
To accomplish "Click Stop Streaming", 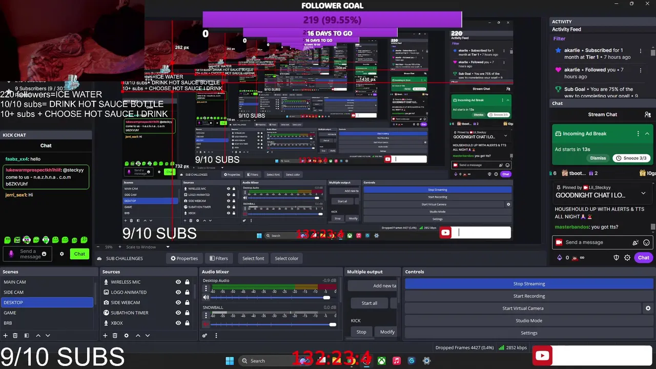I will pyautogui.click(x=529, y=284).
